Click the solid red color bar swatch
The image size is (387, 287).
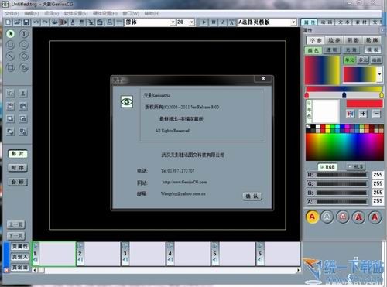coord(365,104)
